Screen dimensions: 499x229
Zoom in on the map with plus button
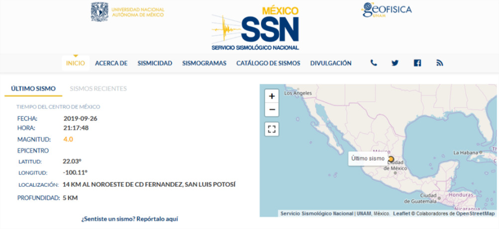[x=272, y=96]
